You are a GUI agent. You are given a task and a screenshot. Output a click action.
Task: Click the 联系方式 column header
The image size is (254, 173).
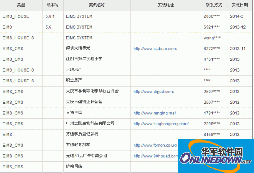[214, 5]
